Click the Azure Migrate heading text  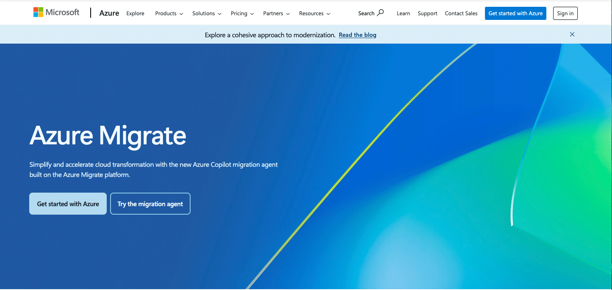(x=108, y=135)
